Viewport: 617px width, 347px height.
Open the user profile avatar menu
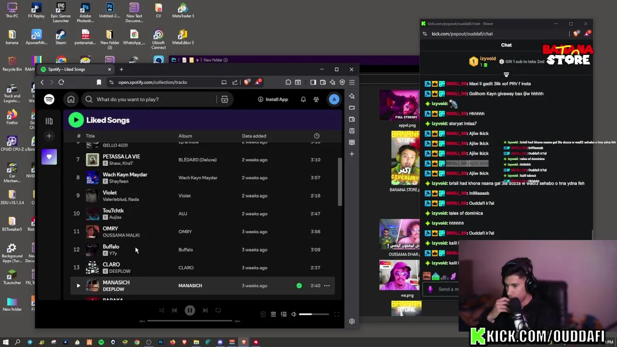tap(334, 99)
